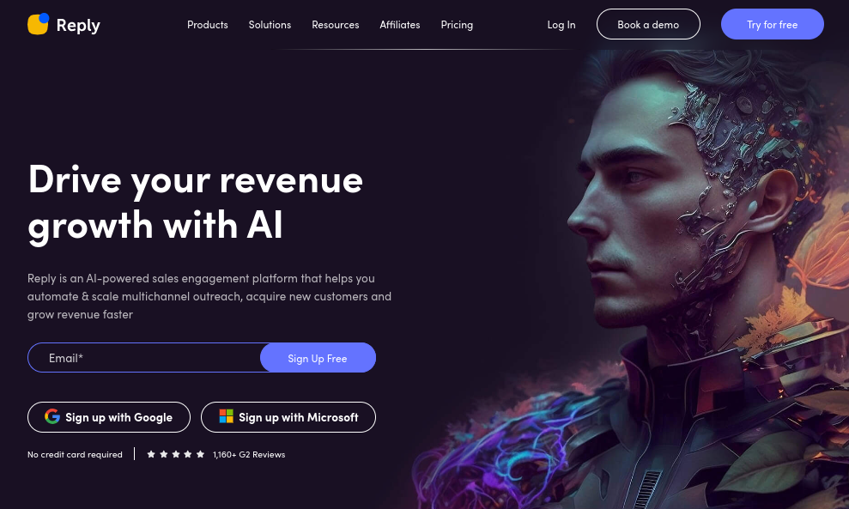This screenshot has width=849, height=509.
Task: Click the Try for free button
Action: coord(772,24)
